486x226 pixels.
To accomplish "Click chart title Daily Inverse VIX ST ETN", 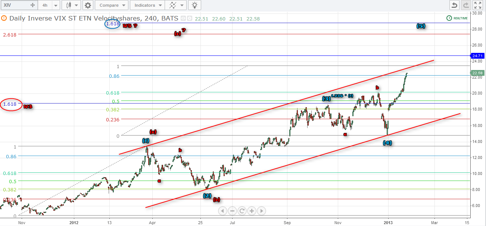I will point(94,18).
